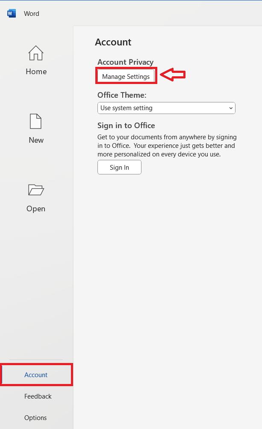Click the red arrow pointing at Manage Settings
The height and width of the screenshot is (429, 262).
pyautogui.click(x=173, y=75)
